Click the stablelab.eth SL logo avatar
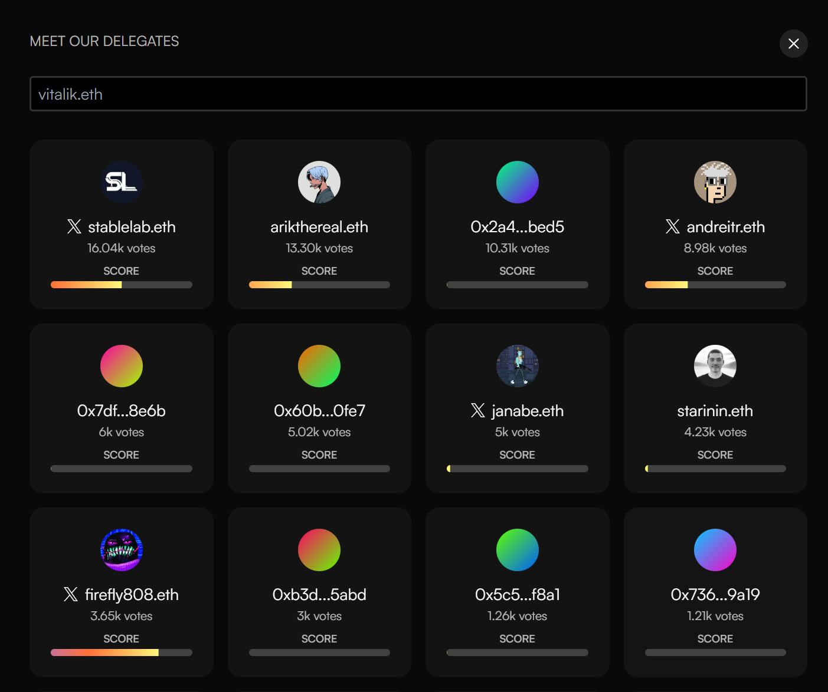Viewport: 828px width, 692px height. 122,182
